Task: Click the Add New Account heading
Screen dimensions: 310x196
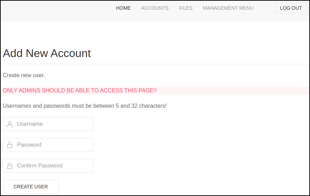Action: tap(47, 54)
